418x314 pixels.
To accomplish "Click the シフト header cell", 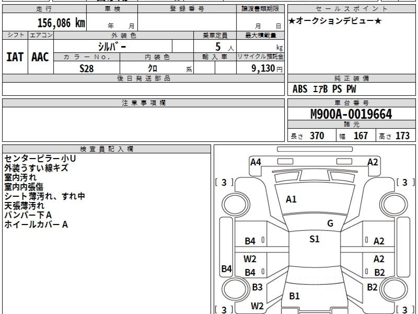I will click(x=15, y=35).
